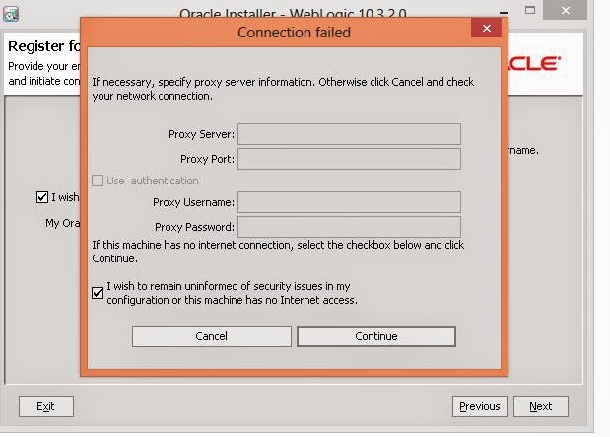Click the 'Proxy Port:' label
The height and width of the screenshot is (437, 610).
pos(207,159)
